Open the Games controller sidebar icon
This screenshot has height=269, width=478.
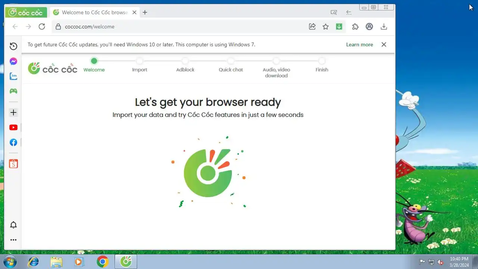13,91
